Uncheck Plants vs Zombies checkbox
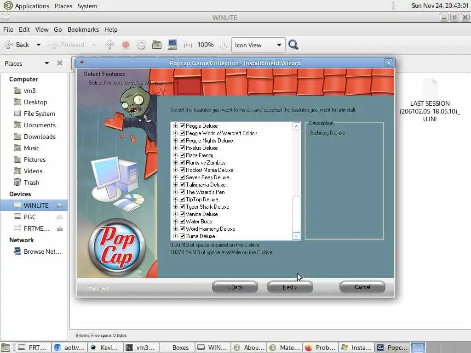Screen dimensions: 471x353 coord(182,162)
